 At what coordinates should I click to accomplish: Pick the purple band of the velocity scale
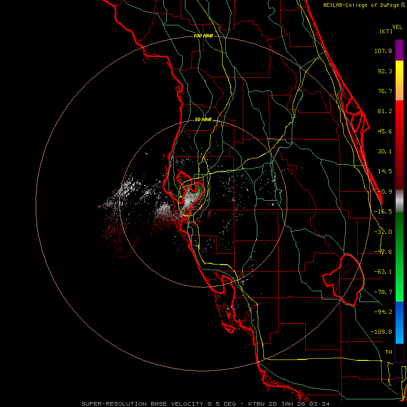pyautogui.click(x=399, y=50)
